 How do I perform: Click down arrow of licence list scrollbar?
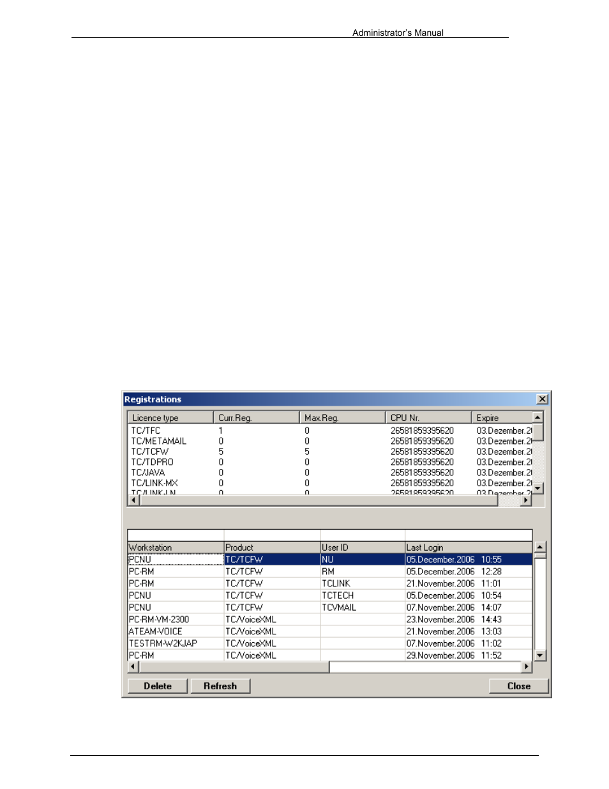(538, 489)
